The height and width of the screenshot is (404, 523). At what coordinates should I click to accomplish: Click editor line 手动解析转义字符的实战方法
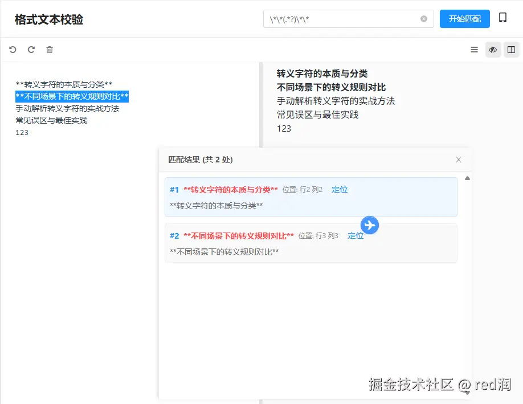(67, 108)
